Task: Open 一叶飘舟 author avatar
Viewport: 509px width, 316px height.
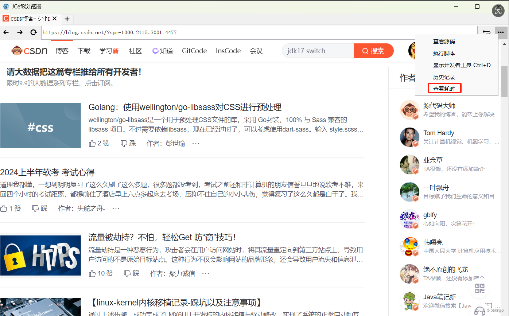Action: (409, 192)
